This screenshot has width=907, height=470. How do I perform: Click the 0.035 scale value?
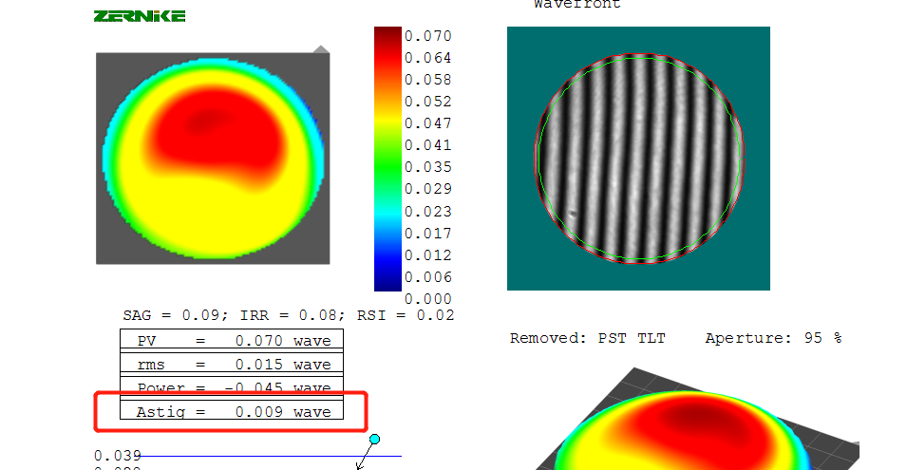coord(428,167)
